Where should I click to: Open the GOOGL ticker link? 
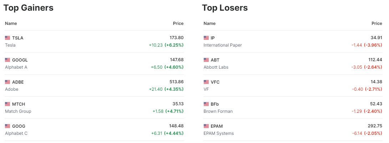20,60
